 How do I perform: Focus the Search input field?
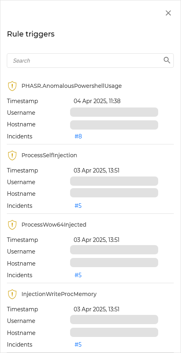click(90, 61)
